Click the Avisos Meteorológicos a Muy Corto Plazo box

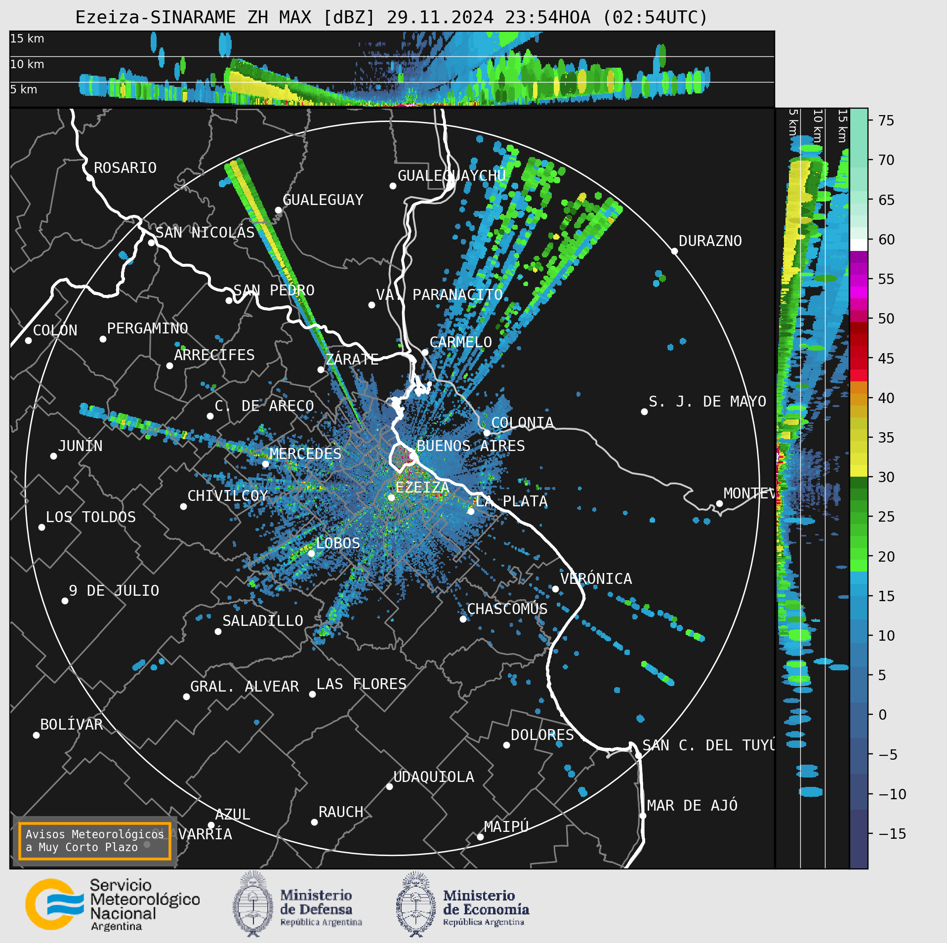pos(94,841)
